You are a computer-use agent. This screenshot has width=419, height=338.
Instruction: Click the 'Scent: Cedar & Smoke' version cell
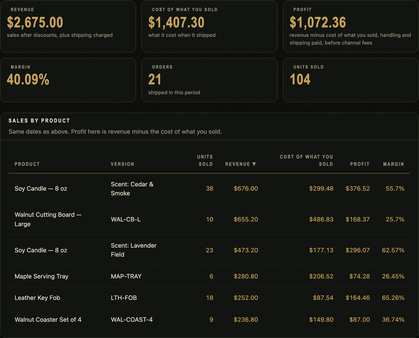[132, 189]
